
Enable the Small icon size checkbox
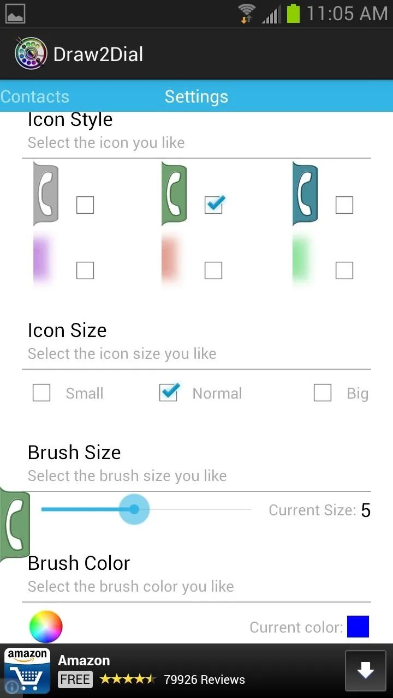41,393
